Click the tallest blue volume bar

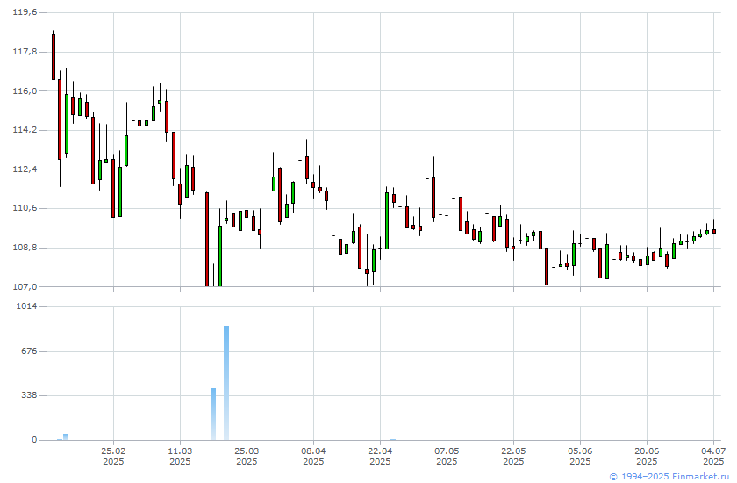(x=226, y=383)
